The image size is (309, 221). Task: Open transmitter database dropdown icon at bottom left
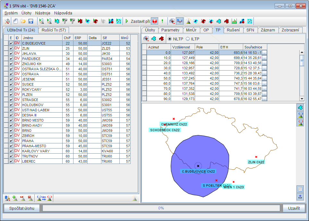[7, 198]
